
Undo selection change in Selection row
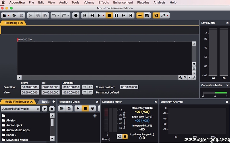85,87
